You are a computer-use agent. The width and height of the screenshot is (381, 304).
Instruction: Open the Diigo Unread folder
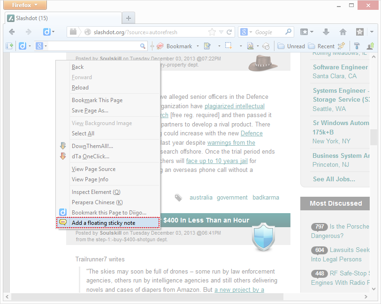click(291, 46)
